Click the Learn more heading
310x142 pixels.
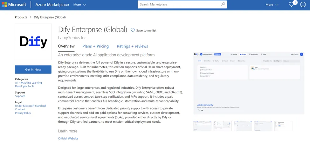click(68, 131)
